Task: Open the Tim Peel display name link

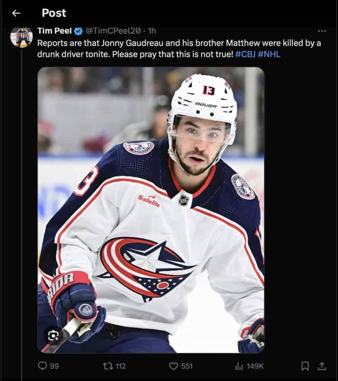Action: (x=54, y=31)
